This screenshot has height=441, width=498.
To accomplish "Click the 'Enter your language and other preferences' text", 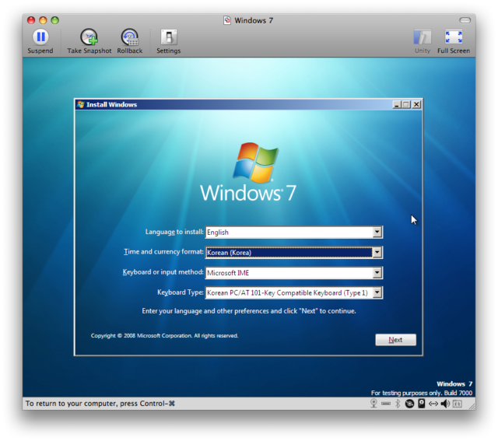I will (249, 311).
